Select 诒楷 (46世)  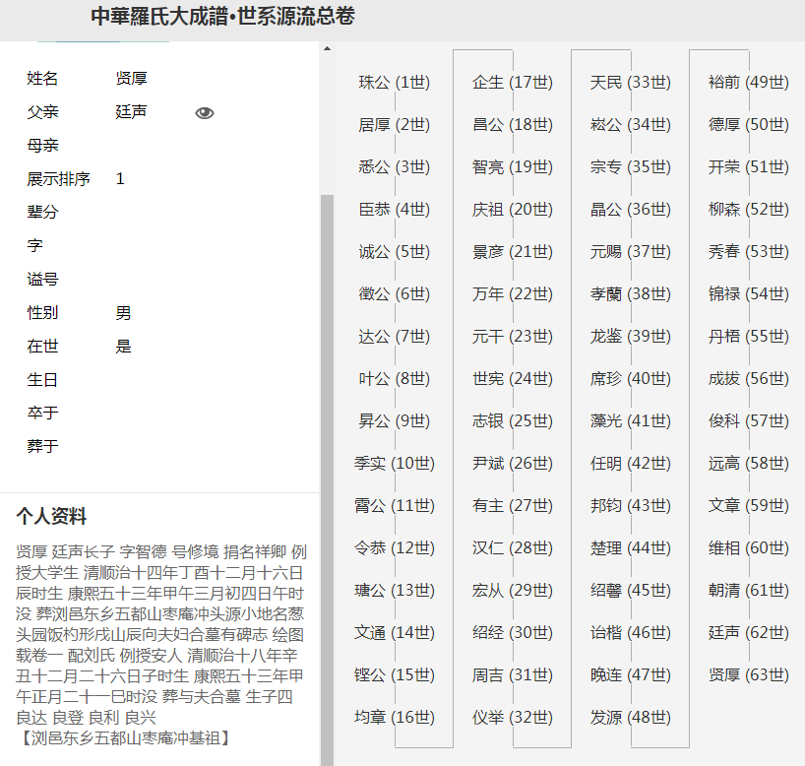(631, 632)
